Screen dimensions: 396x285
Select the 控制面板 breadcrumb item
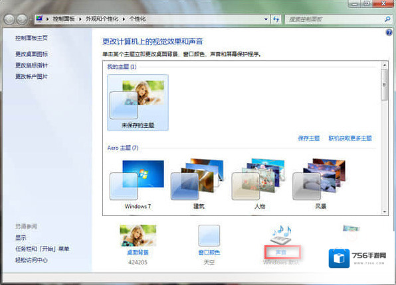64,19
